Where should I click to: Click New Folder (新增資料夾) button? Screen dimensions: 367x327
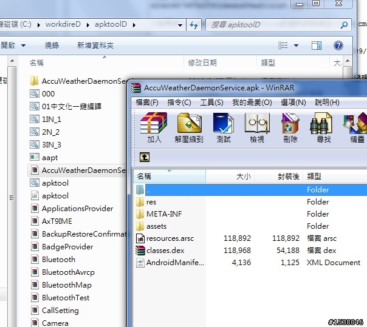[x=95, y=46]
